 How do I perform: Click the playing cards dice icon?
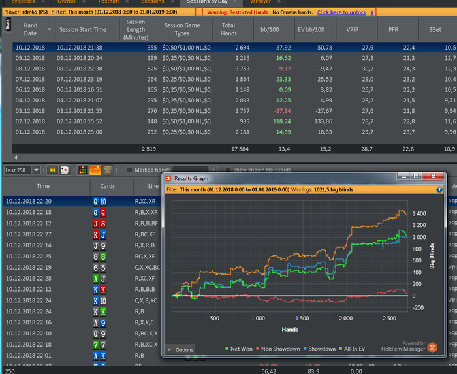65,170
